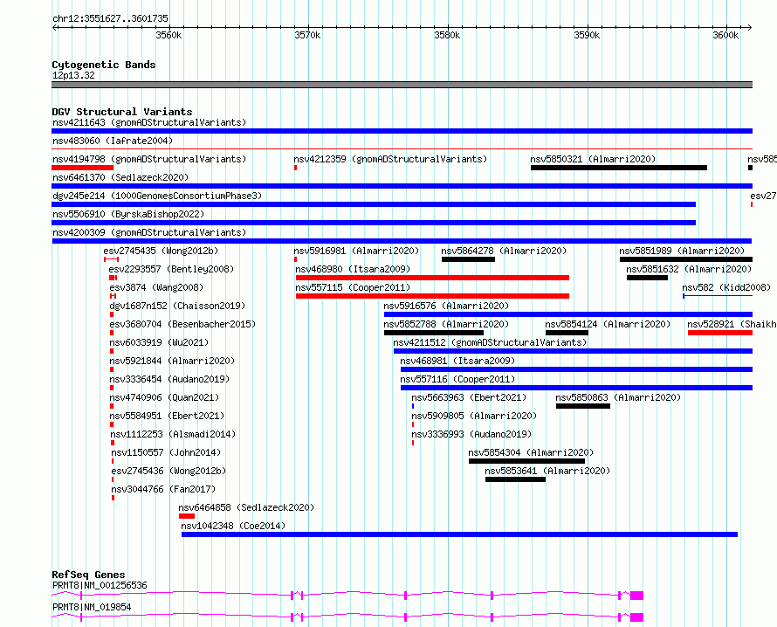Click nsv4211512 gnomAD blue bar
777x627 pixels.
click(574, 351)
